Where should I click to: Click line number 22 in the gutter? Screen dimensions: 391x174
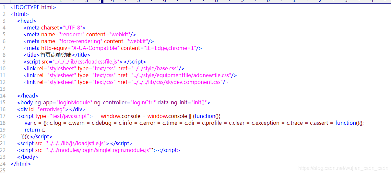click(3, 150)
